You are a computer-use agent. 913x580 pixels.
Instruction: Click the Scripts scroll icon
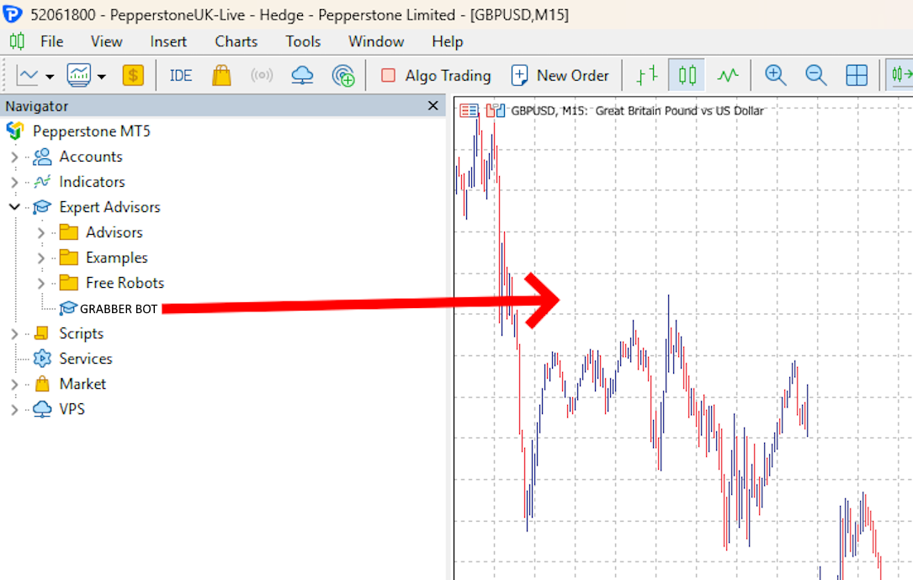[x=41, y=333]
